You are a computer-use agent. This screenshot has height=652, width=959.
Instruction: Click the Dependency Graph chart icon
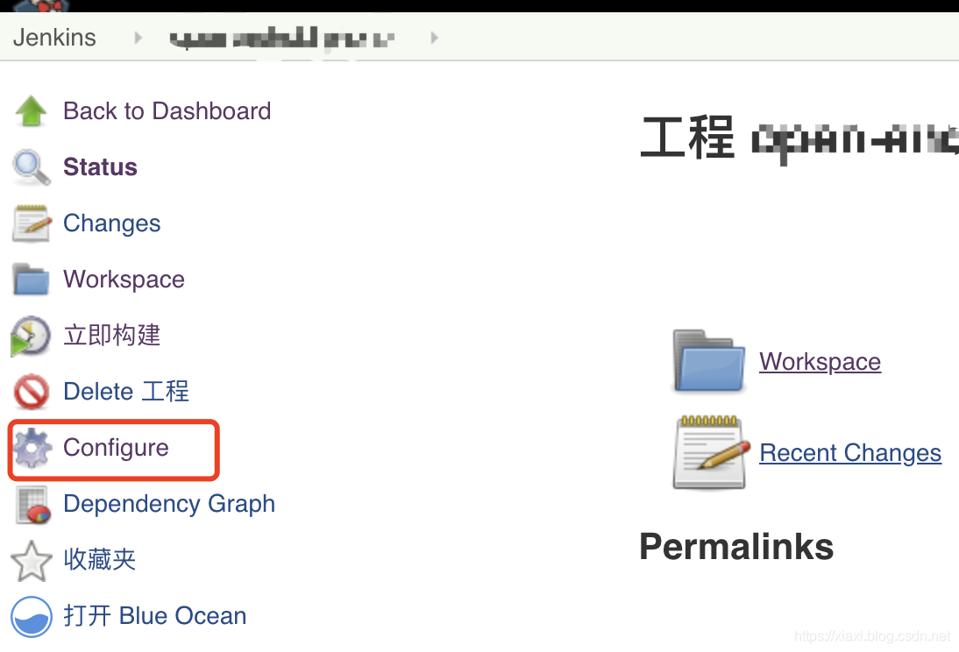pos(32,505)
